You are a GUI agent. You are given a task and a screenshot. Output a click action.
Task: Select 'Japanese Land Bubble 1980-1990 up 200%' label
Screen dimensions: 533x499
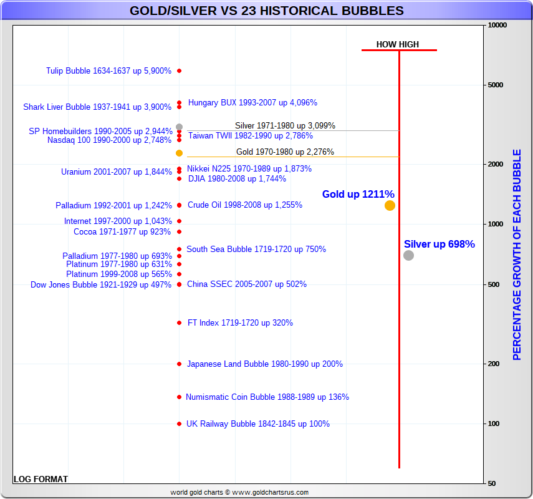pyautogui.click(x=265, y=364)
